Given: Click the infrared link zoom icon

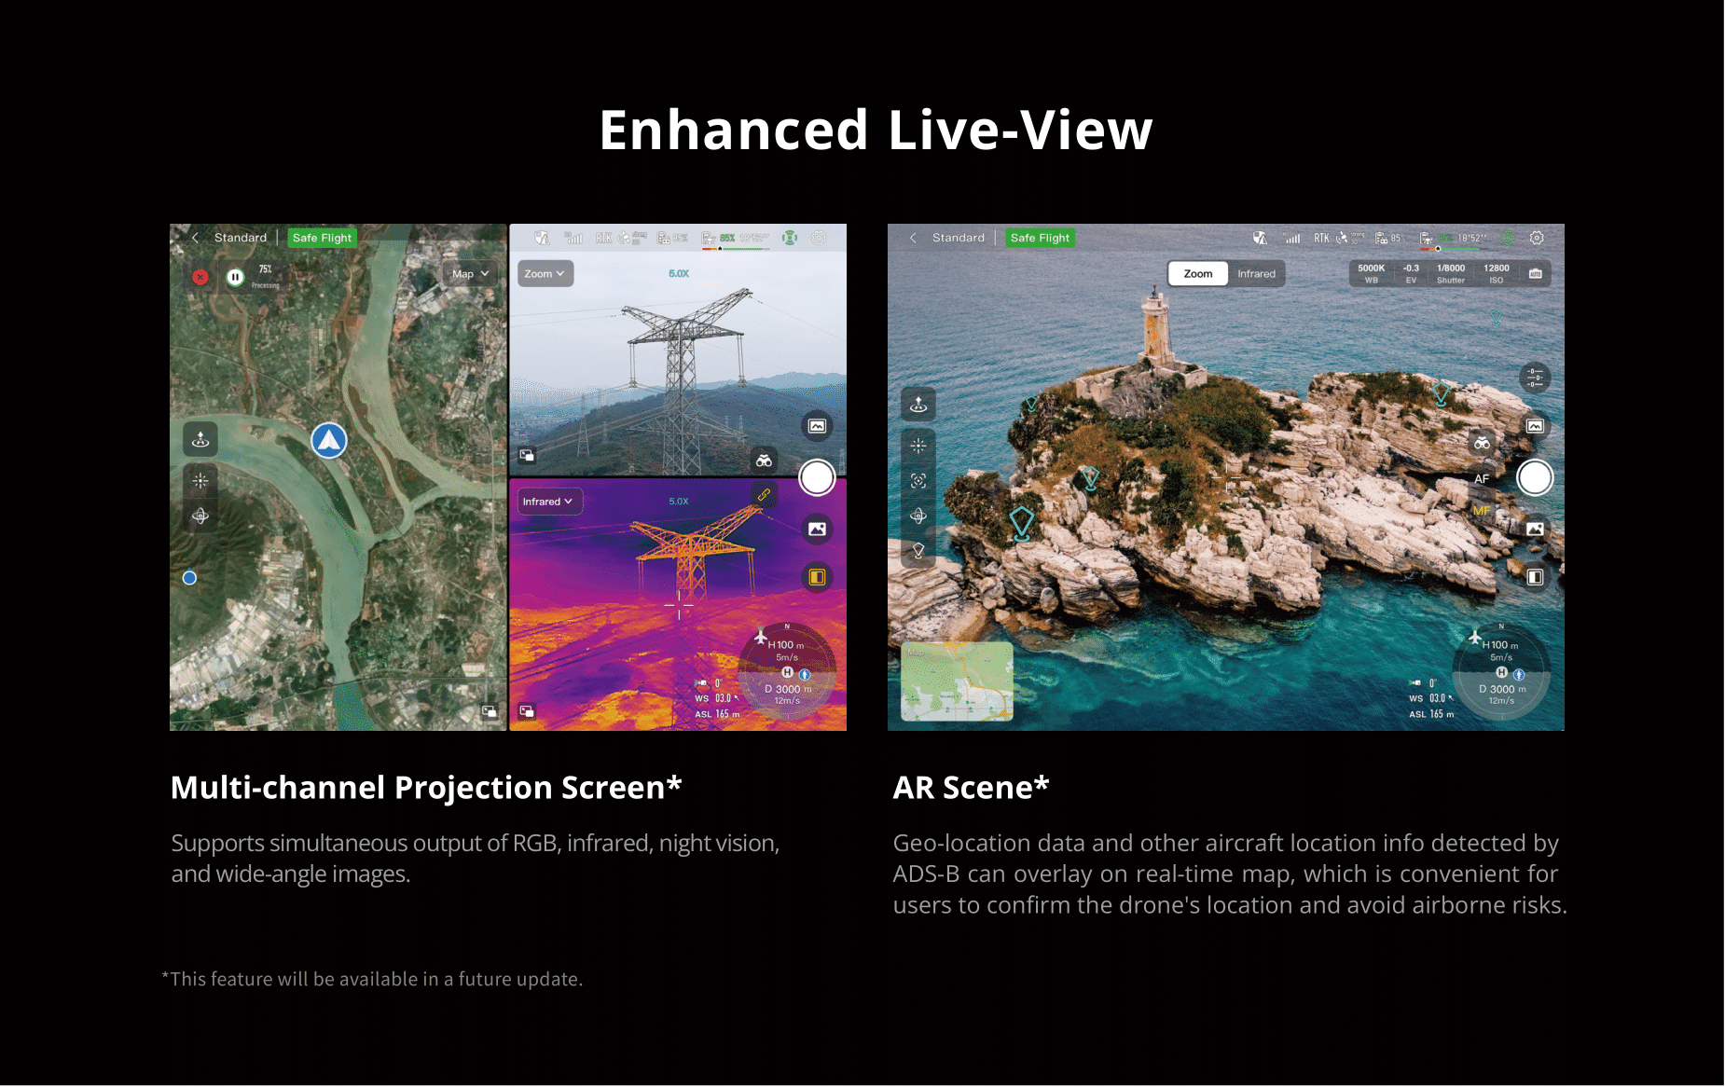Looking at the screenshot, I should point(764,495).
